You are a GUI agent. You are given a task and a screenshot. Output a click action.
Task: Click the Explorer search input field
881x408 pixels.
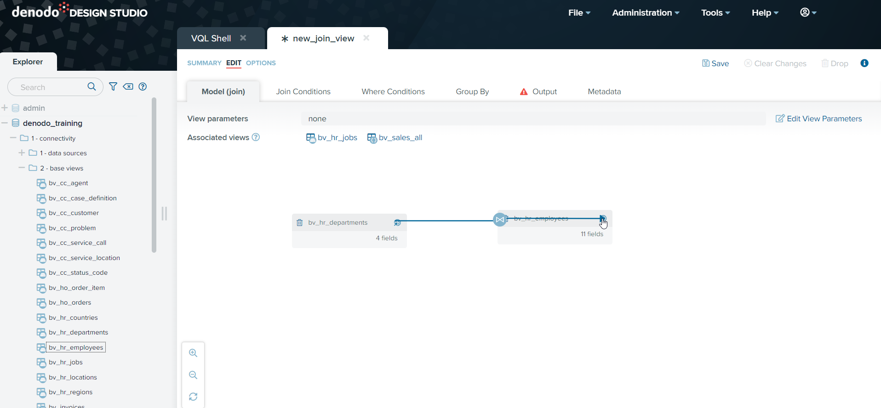(51, 87)
